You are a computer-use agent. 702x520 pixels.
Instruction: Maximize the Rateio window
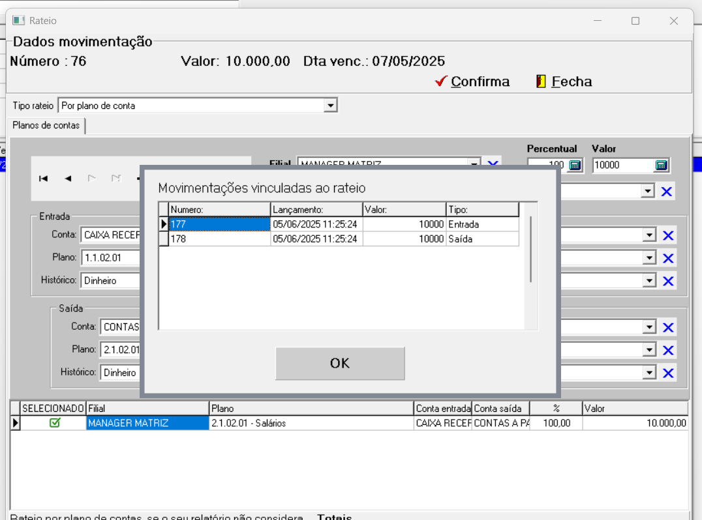pyautogui.click(x=635, y=21)
